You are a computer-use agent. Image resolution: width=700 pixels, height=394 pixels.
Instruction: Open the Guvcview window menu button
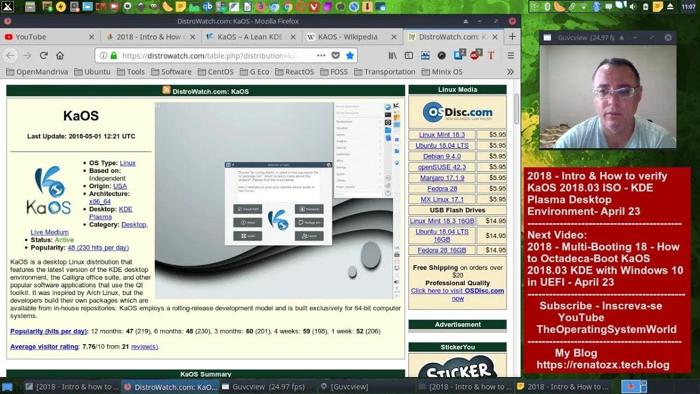pyautogui.click(x=546, y=37)
